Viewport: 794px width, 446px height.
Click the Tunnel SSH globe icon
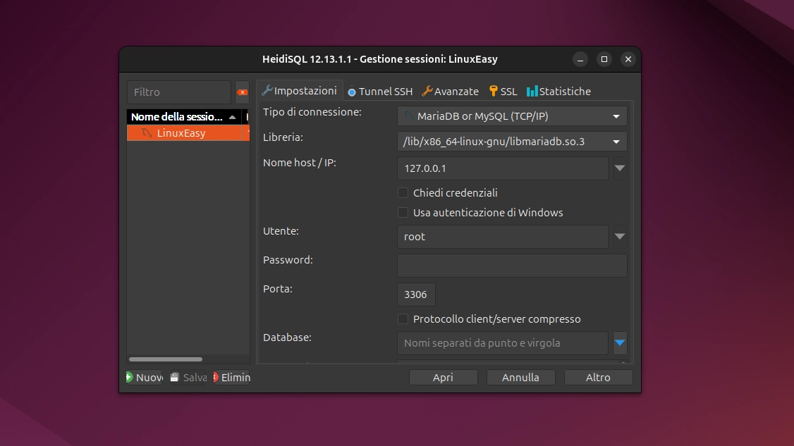point(352,91)
